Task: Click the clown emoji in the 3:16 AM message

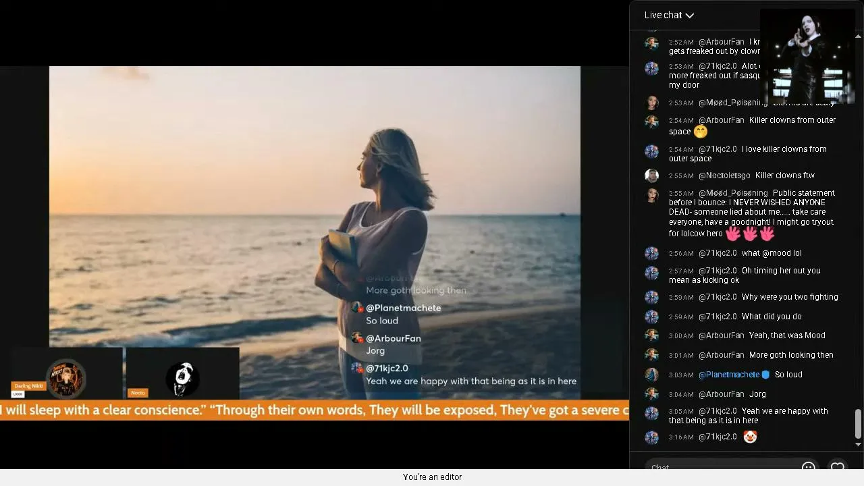Action: tap(749, 437)
